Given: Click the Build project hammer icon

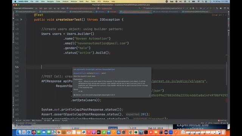Looking at the screenshot, I should (140, 8).
